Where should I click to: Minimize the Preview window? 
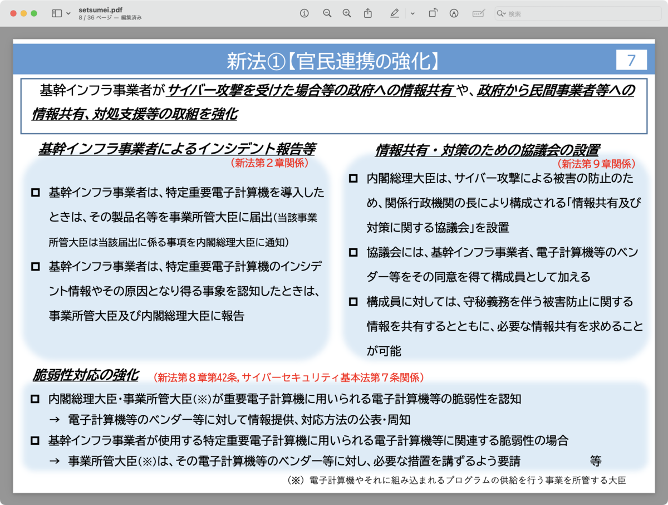pos(24,13)
